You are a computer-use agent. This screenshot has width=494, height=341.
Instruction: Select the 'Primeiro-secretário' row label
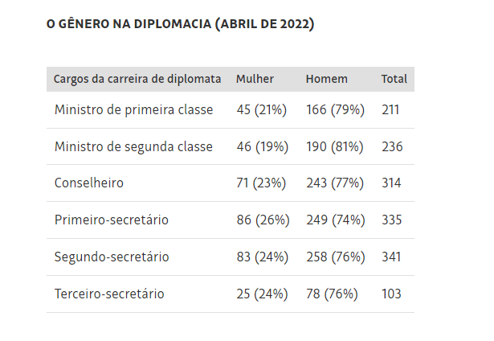point(112,220)
